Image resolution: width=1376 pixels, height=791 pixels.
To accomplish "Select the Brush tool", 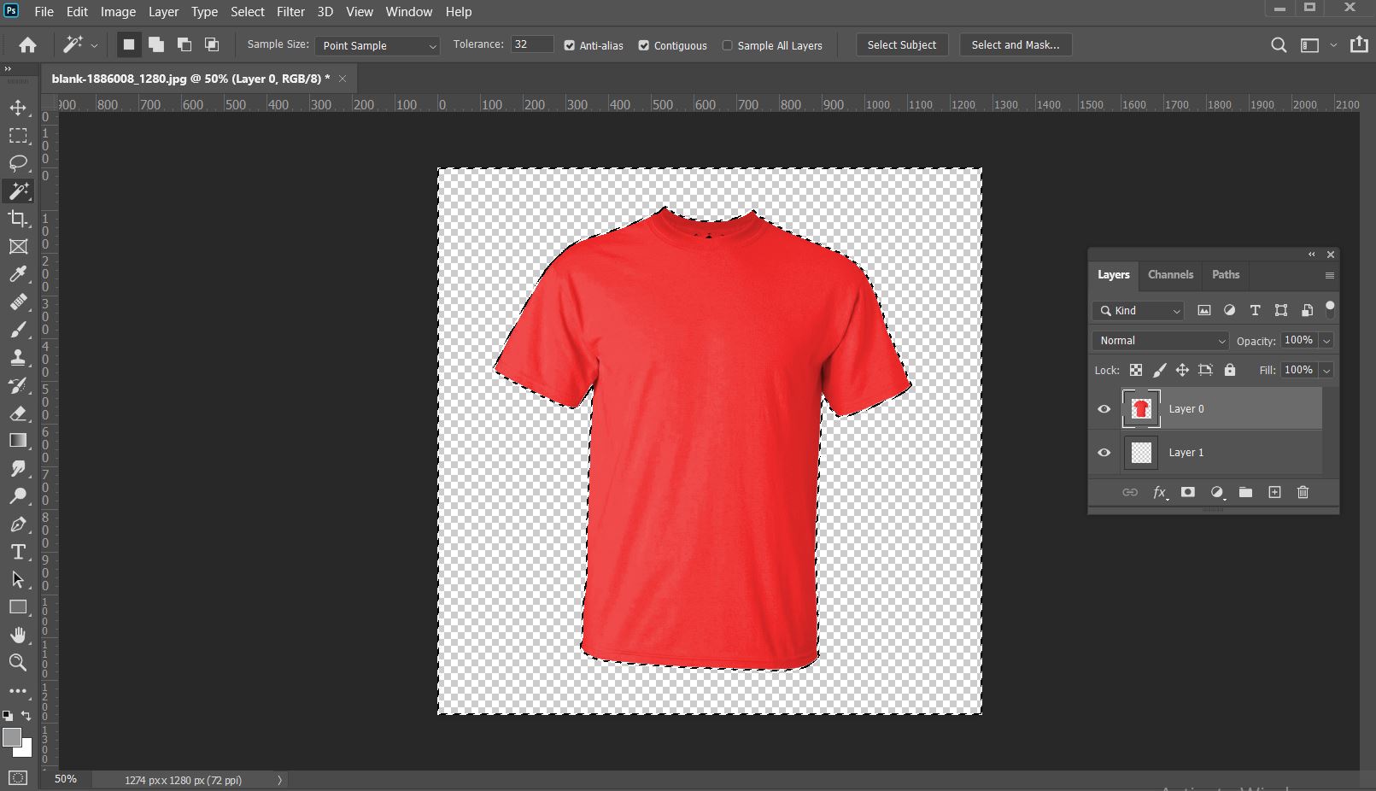I will (x=18, y=330).
